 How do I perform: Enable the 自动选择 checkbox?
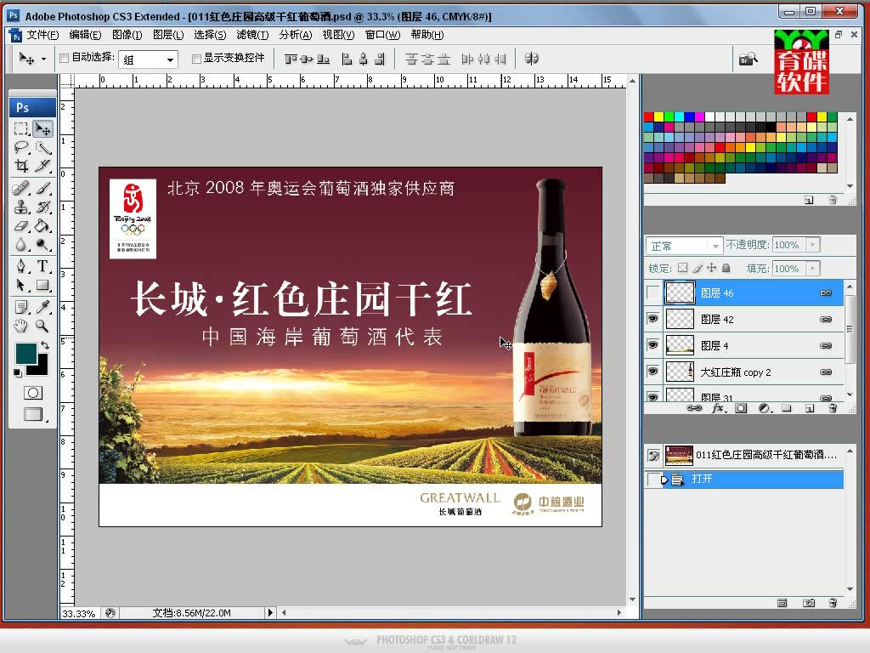coord(64,58)
